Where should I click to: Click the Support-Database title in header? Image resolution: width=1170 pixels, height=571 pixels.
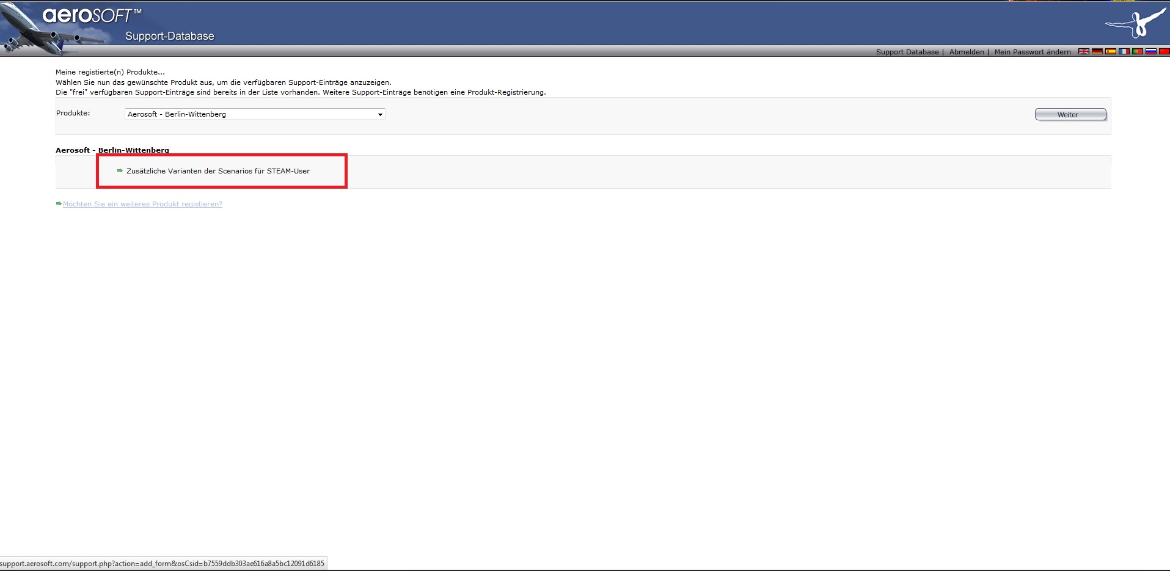coord(170,36)
